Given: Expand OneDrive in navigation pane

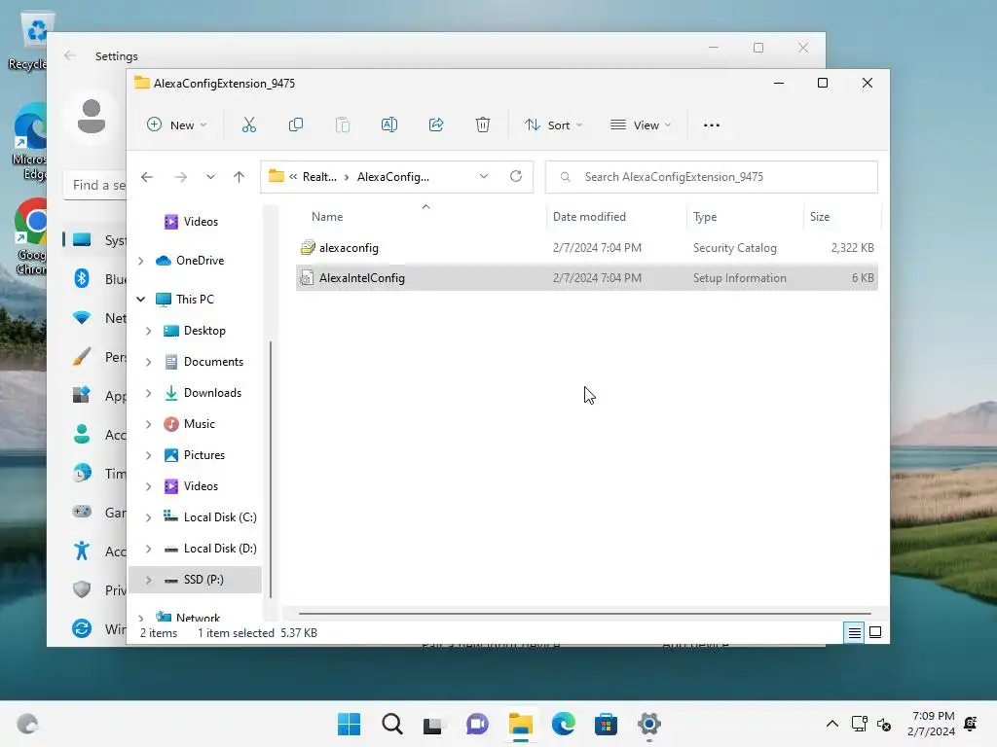Looking at the screenshot, I should tap(140, 261).
